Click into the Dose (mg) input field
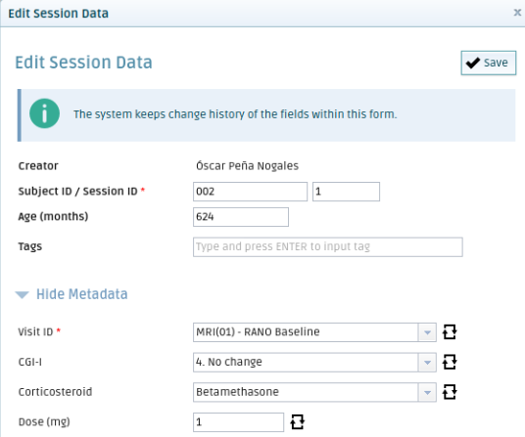 click(x=238, y=422)
